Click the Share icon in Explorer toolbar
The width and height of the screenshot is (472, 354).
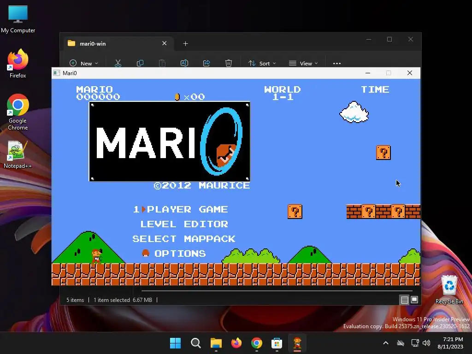[x=206, y=63]
